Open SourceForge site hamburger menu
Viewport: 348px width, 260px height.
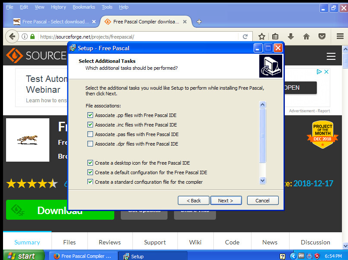(331, 56)
